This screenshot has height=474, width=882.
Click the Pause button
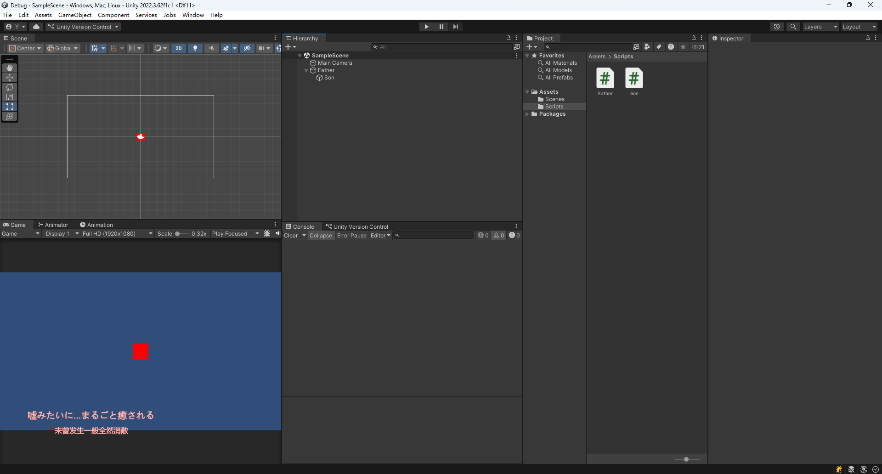coord(441,27)
